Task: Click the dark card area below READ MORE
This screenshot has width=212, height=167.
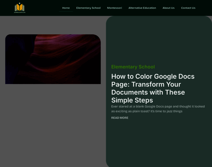Action: [x=159, y=142]
